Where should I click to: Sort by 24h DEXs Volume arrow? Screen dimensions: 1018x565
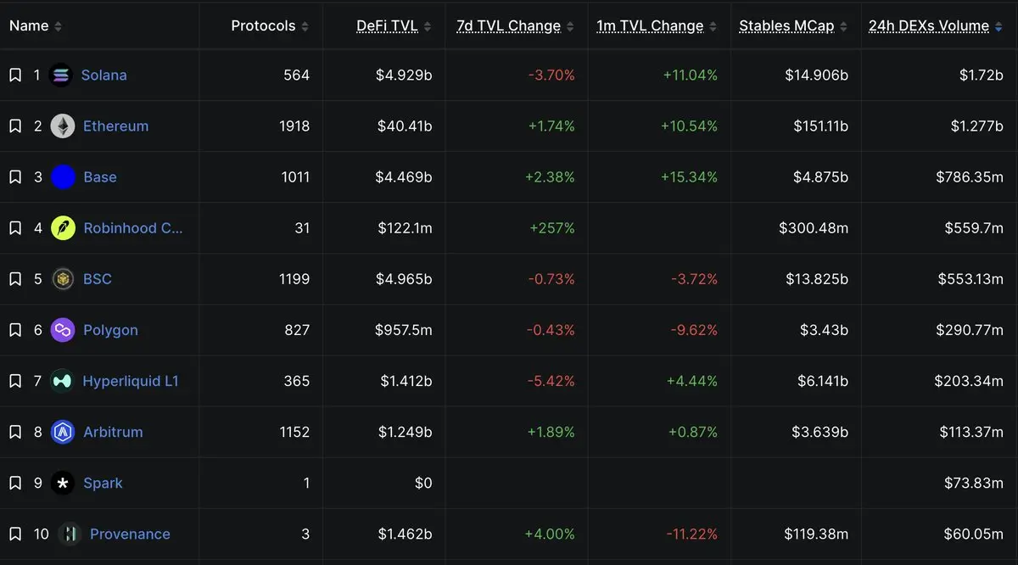998,27
